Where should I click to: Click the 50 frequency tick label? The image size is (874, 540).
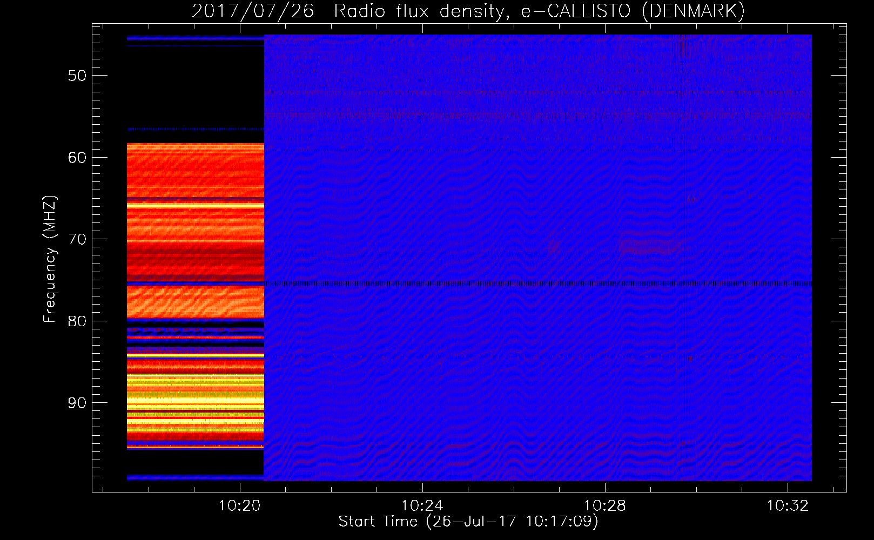77,76
